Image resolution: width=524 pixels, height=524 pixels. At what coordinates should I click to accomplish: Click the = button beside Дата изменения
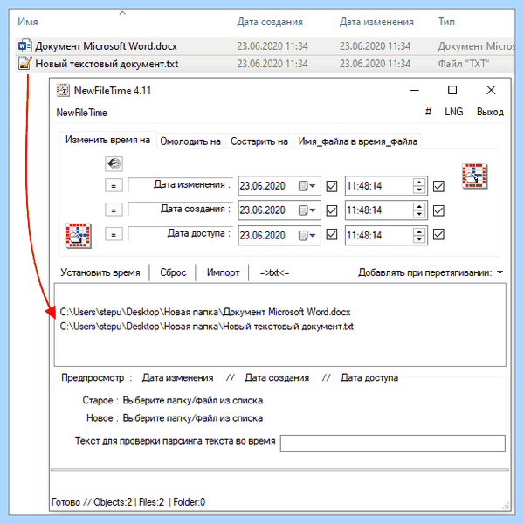point(114,185)
